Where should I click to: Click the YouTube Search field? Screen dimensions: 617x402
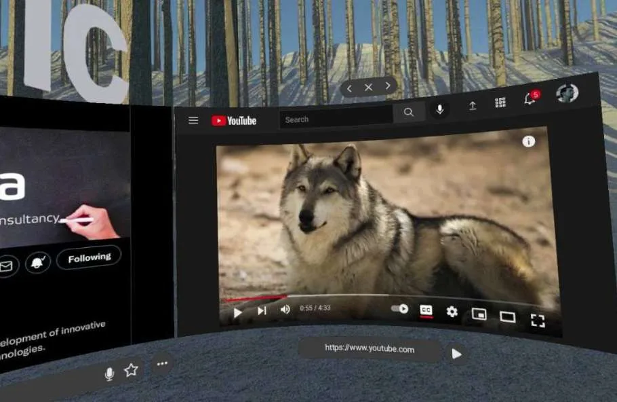click(336, 118)
